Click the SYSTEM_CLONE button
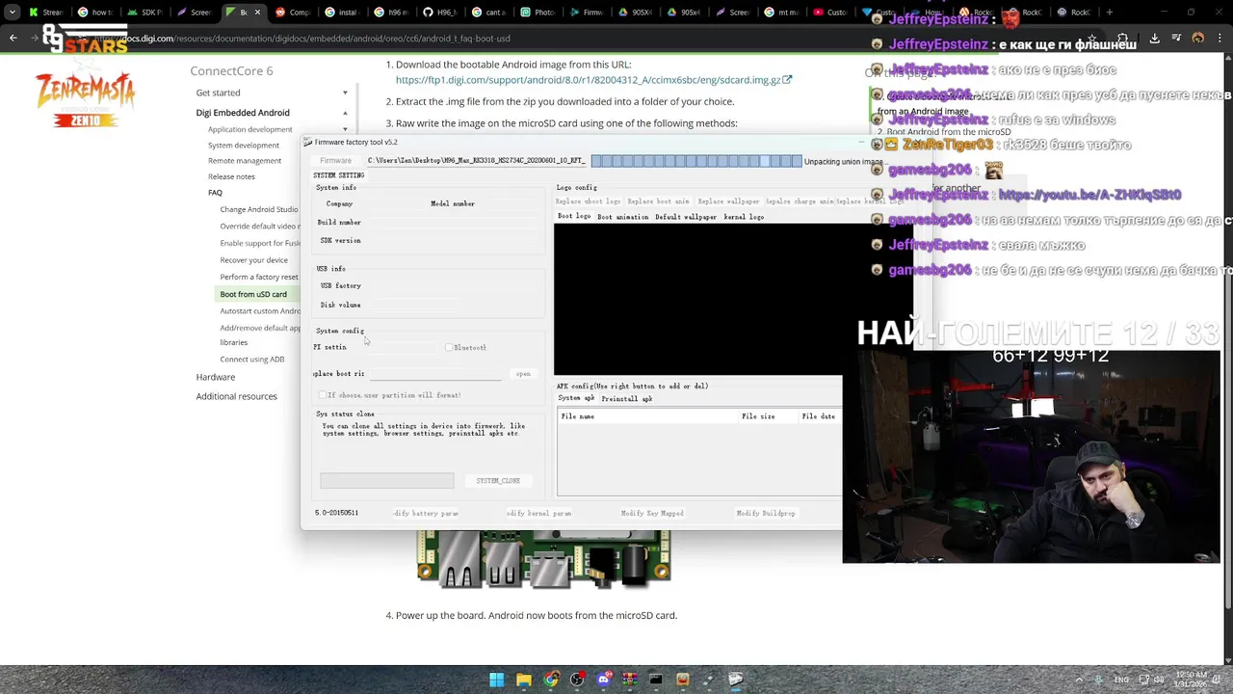 498,480
